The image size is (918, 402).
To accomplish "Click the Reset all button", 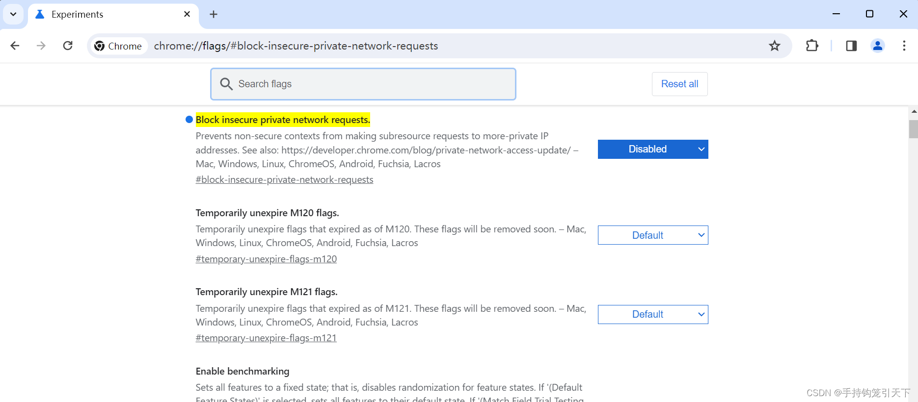I will click(679, 84).
